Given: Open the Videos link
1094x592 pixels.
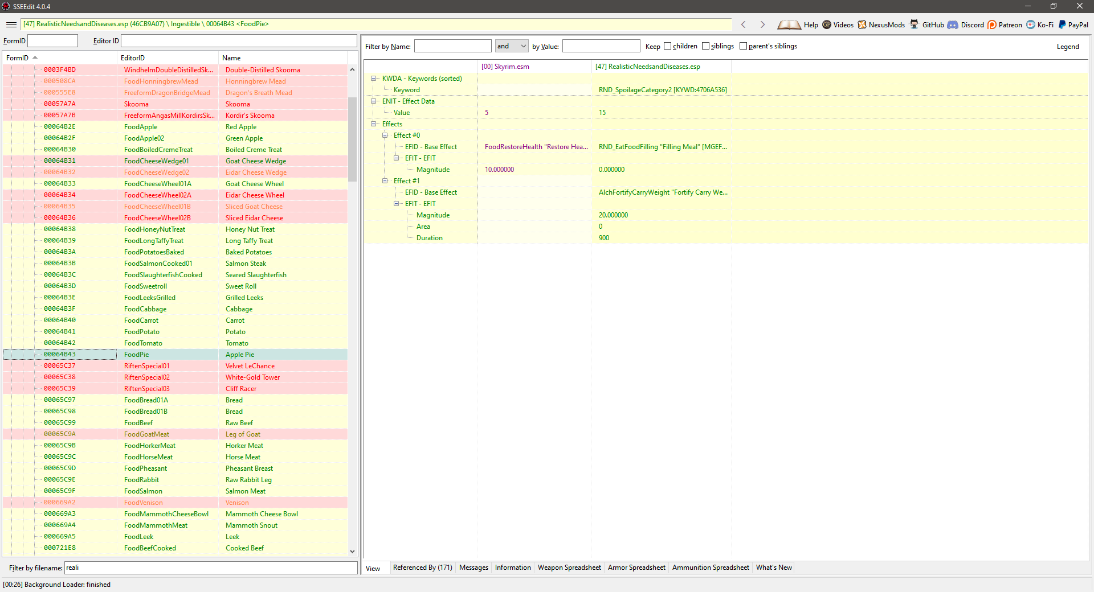Looking at the screenshot, I should pyautogui.click(x=838, y=24).
